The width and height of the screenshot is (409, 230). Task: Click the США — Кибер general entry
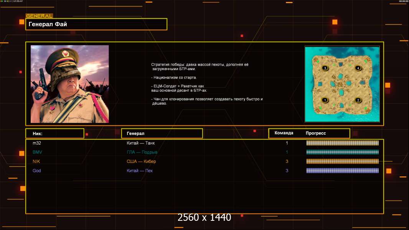(x=141, y=161)
